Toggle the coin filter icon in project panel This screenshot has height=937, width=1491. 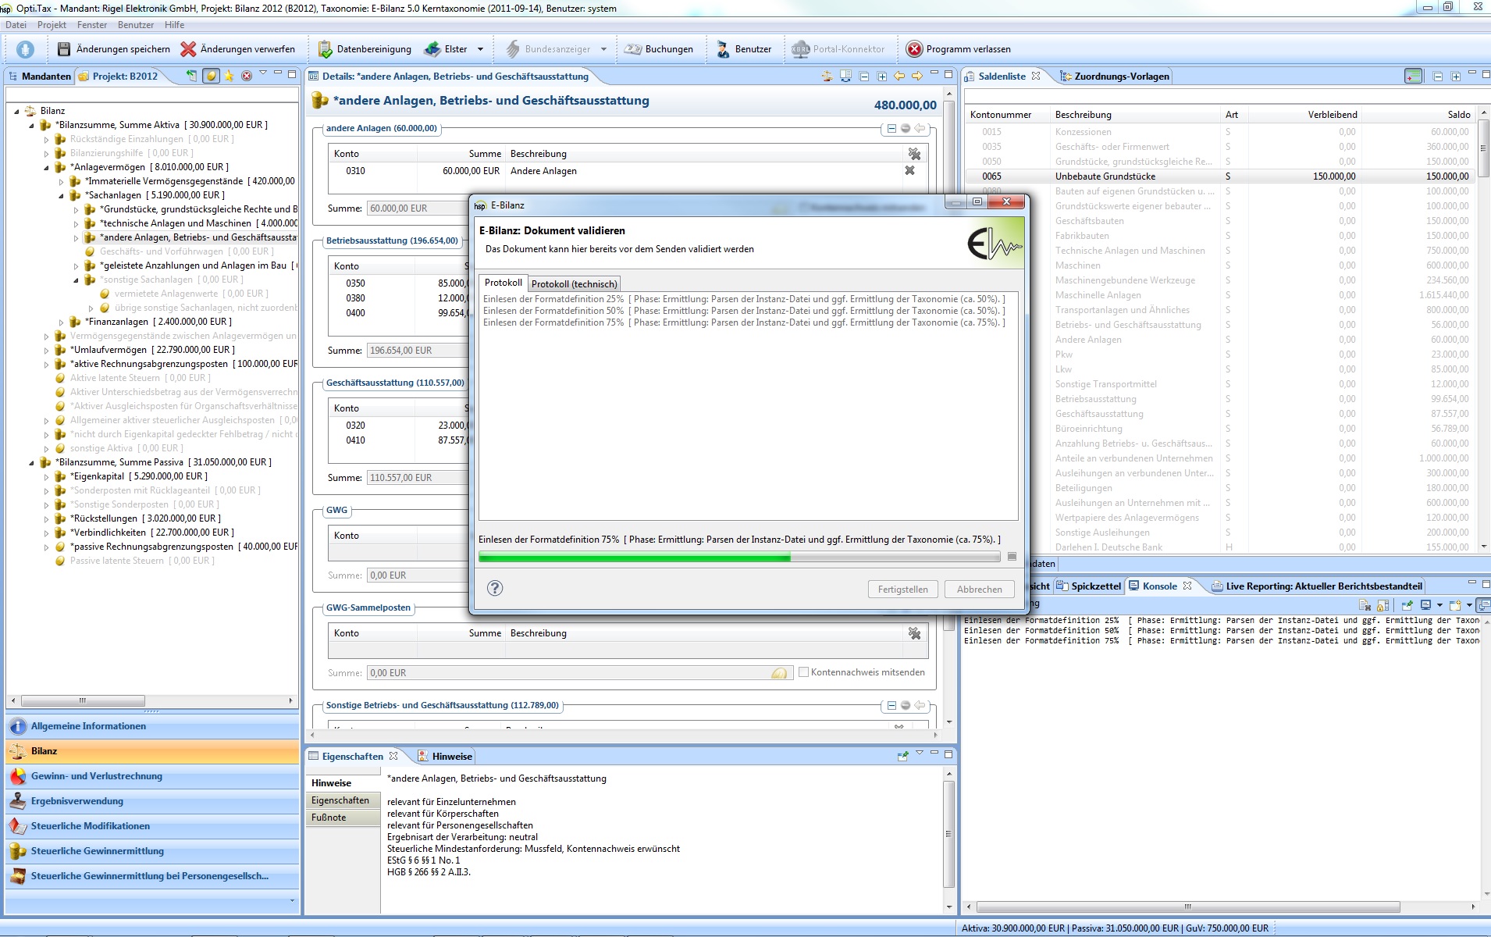pos(211,76)
